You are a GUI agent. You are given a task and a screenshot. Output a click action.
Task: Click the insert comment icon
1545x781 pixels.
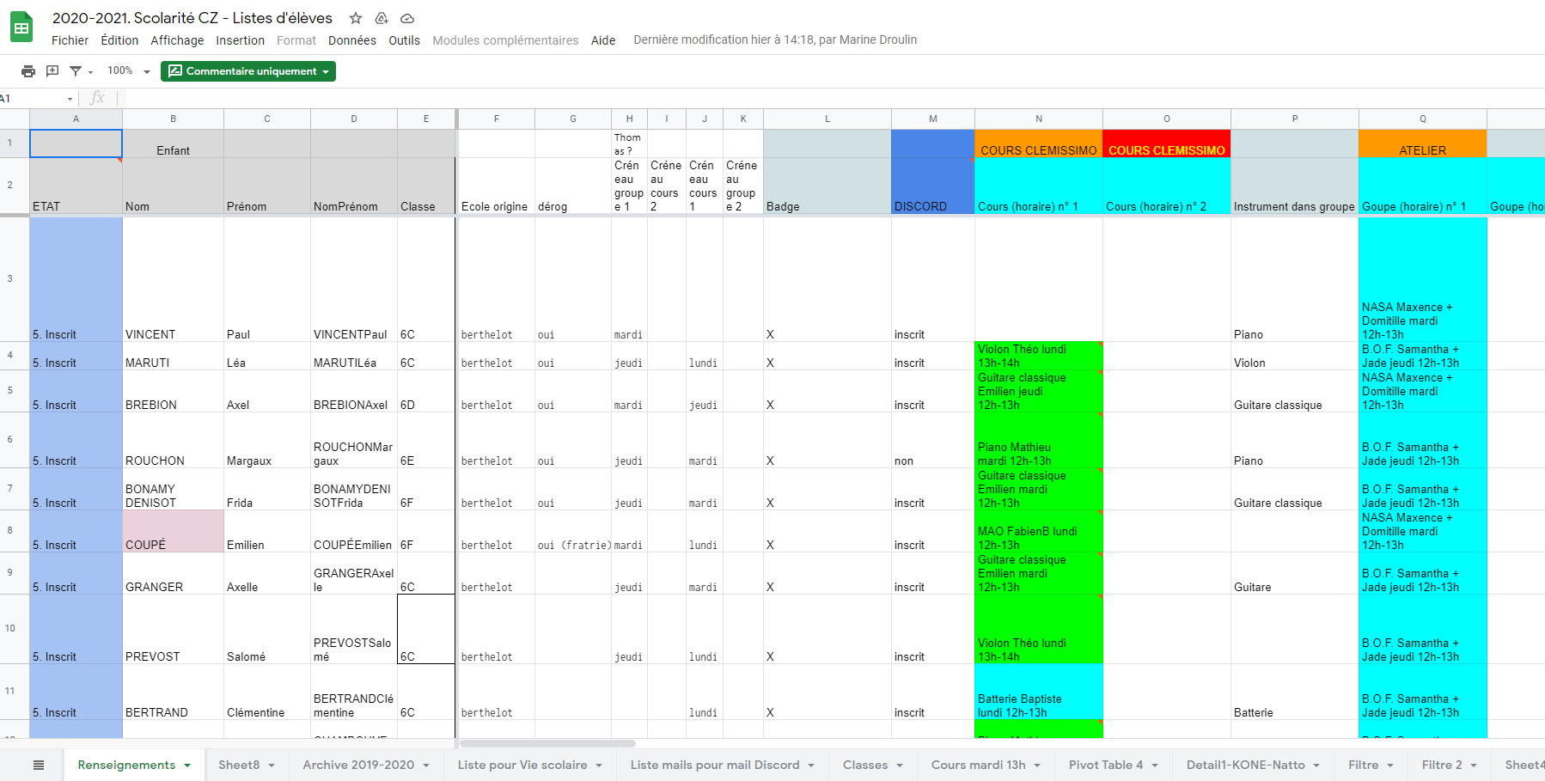[x=52, y=71]
